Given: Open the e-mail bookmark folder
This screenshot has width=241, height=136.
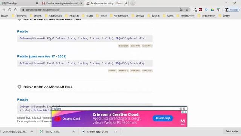Looking at the screenshot, I should [x=101, y=16].
